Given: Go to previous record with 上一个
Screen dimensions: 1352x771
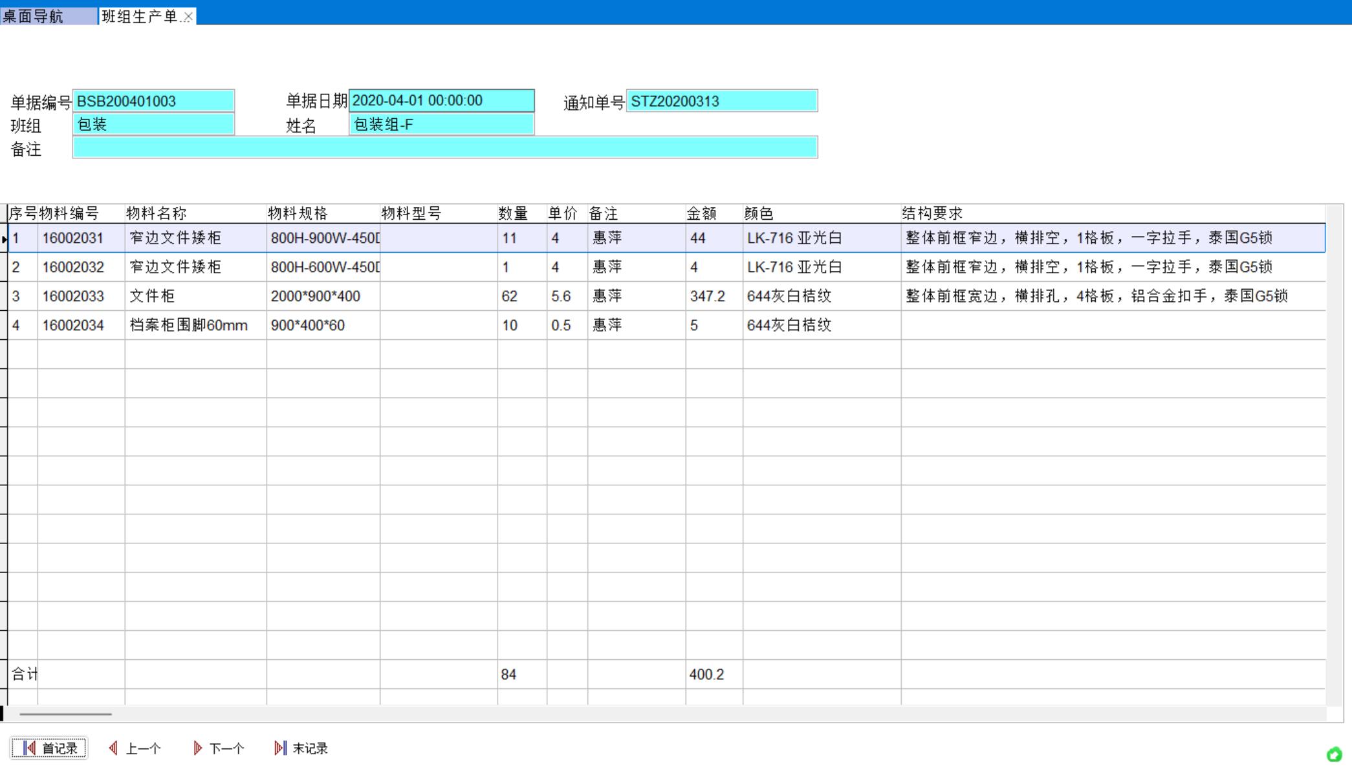Looking at the screenshot, I should pyautogui.click(x=135, y=748).
